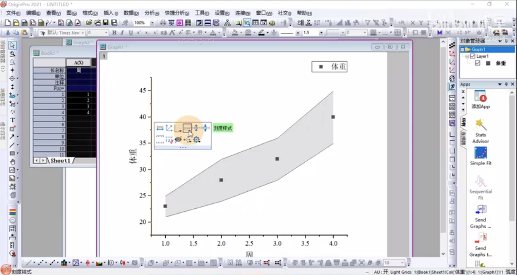Toggle Italic text formatting
The height and width of the screenshot is (275, 517).
123,33
